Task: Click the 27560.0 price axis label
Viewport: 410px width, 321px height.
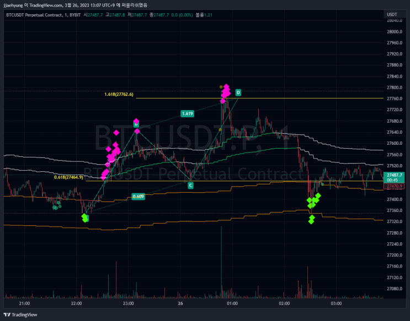Action: tap(395, 155)
